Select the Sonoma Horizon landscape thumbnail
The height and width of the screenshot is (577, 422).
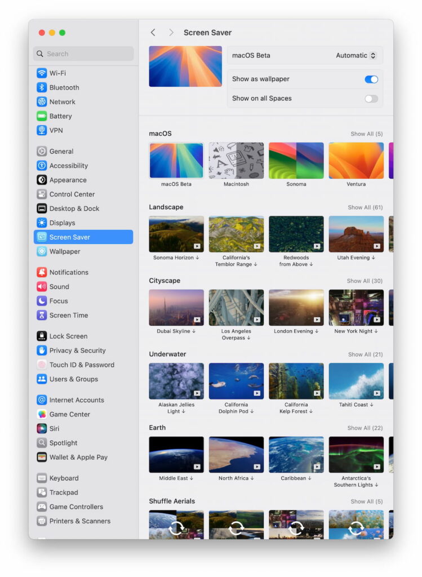[x=176, y=234]
